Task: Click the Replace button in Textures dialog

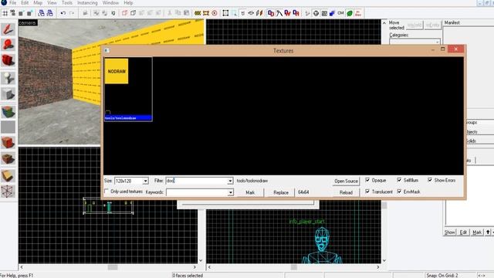Action: pyautogui.click(x=281, y=192)
